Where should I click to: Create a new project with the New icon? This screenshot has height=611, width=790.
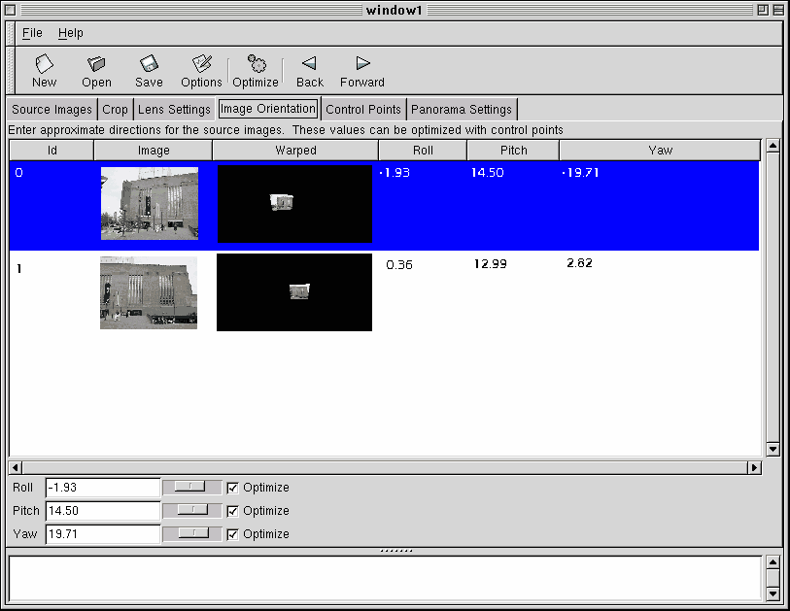tap(44, 68)
